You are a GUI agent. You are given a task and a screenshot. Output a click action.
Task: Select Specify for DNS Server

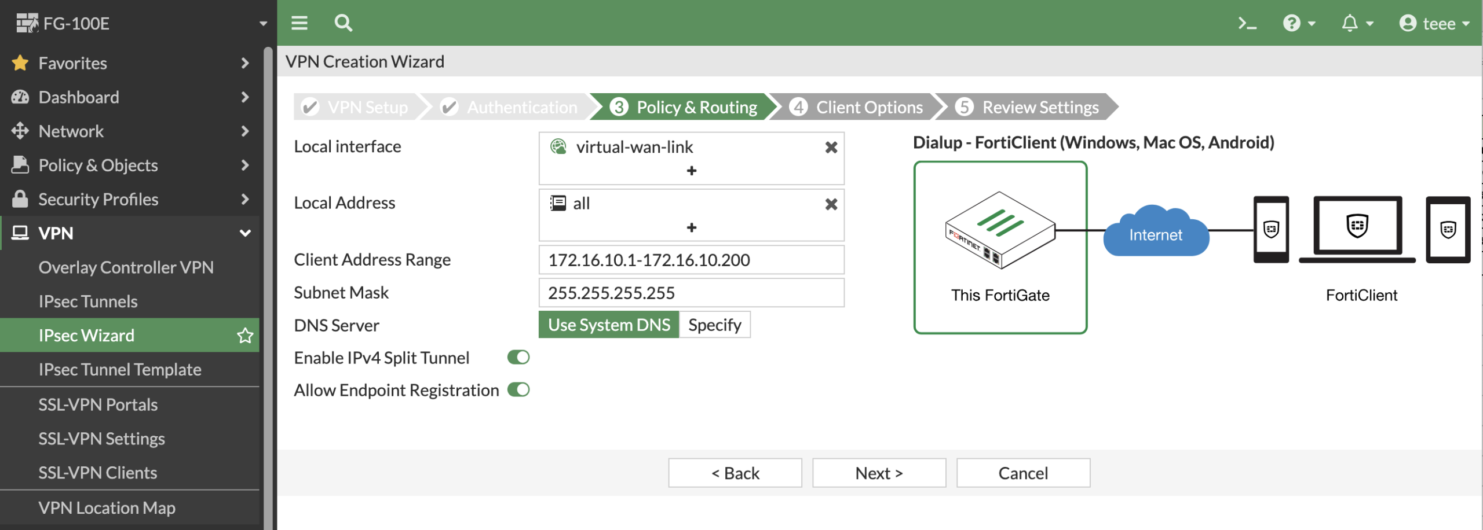coord(714,325)
